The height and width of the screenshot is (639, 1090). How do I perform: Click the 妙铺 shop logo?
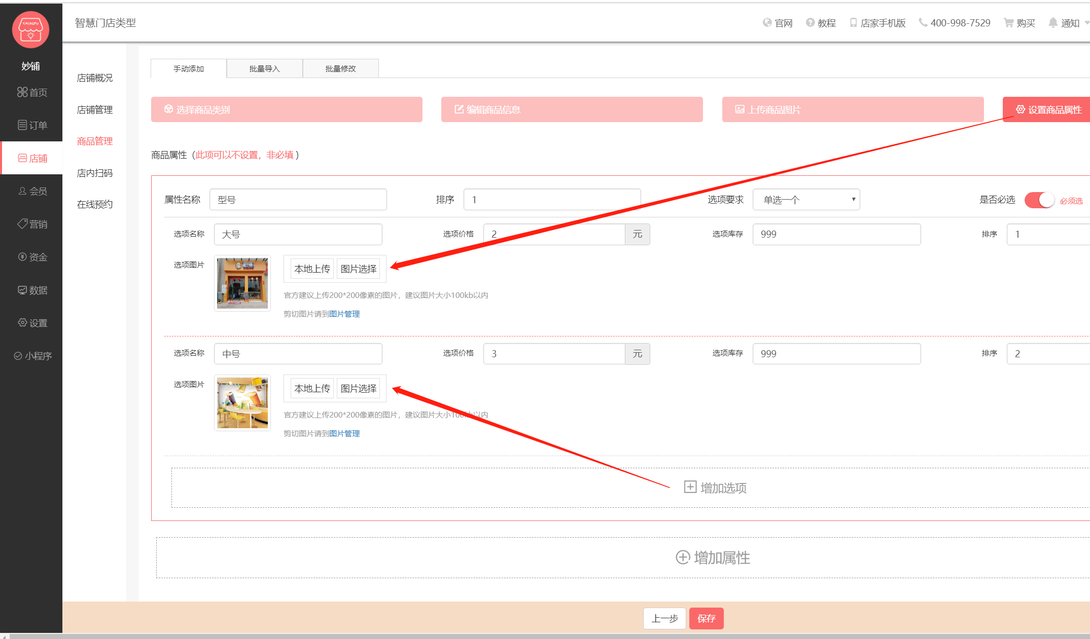pyautogui.click(x=30, y=30)
